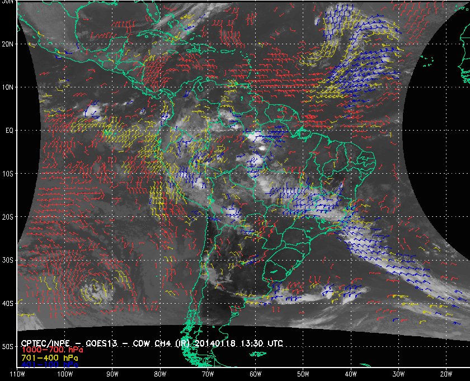This screenshot has height=381, width=470.
Task: Click the 10S latitude label
Action: click(8, 174)
